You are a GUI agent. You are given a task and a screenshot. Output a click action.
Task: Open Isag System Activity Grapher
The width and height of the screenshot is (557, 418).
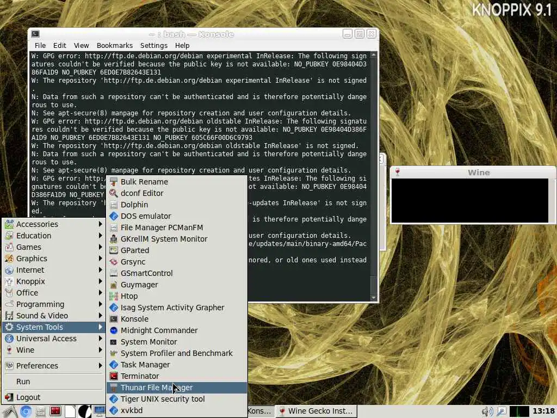click(177, 308)
